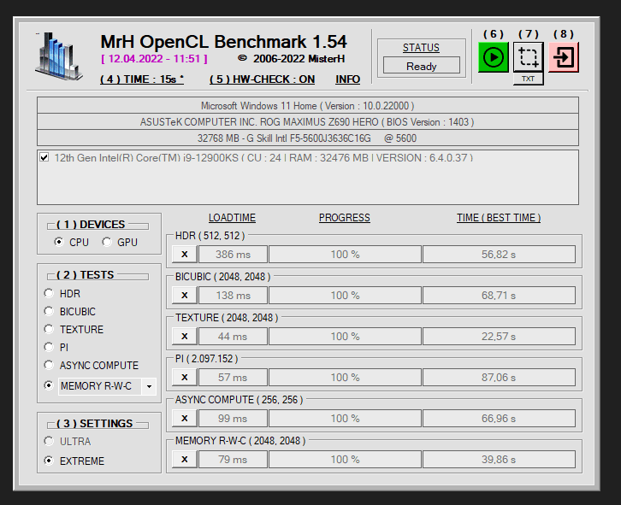Click the LOADTIME column header
The width and height of the screenshot is (621, 505).
point(232,218)
